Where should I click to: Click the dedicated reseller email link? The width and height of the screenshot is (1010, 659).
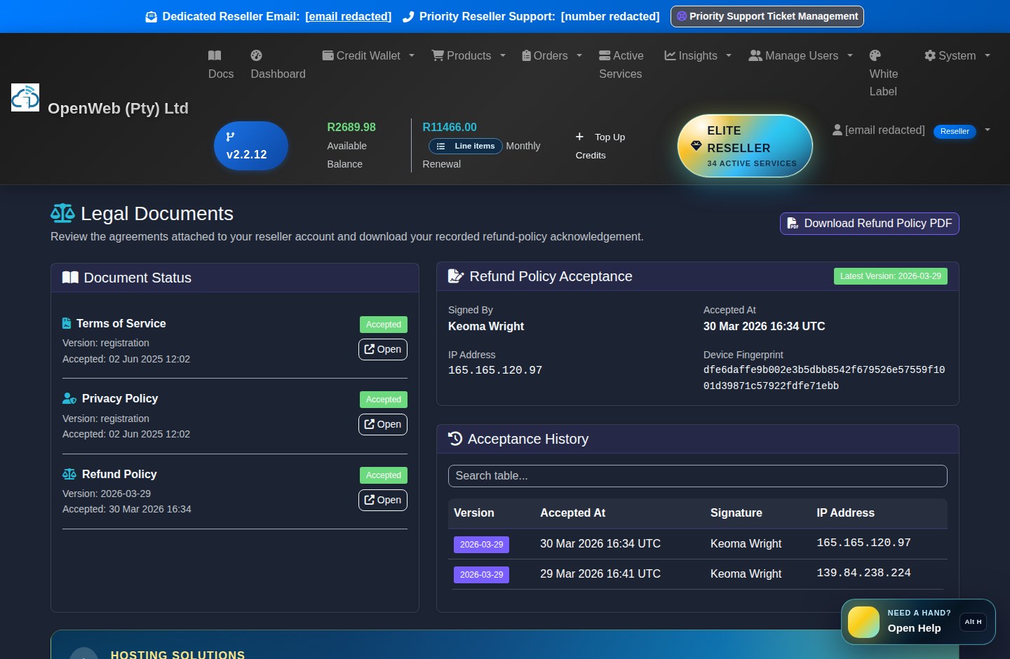click(349, 16)
